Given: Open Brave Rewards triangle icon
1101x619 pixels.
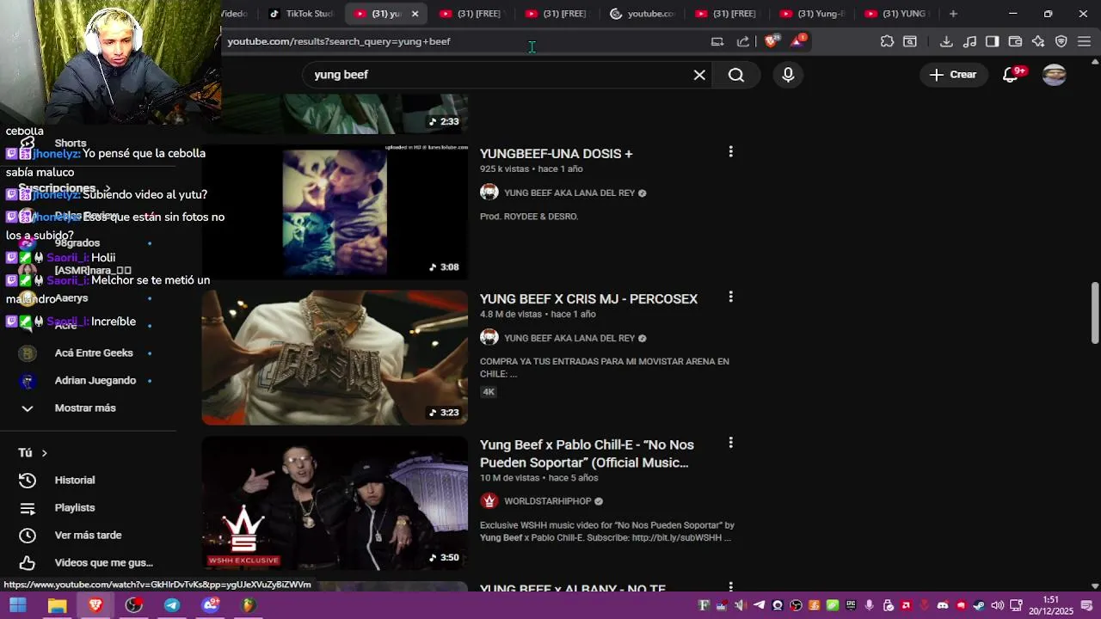Looking at the screenshot, I should [797, 41].
